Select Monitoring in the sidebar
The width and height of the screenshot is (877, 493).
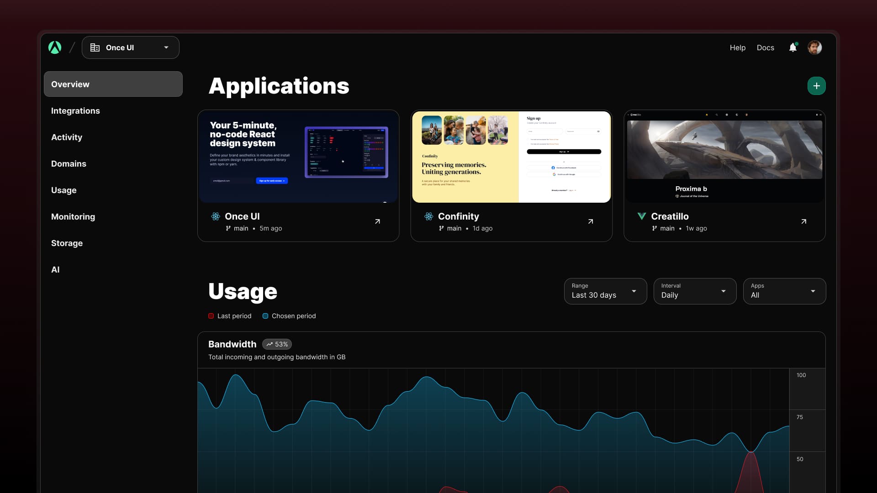point(73,217)
